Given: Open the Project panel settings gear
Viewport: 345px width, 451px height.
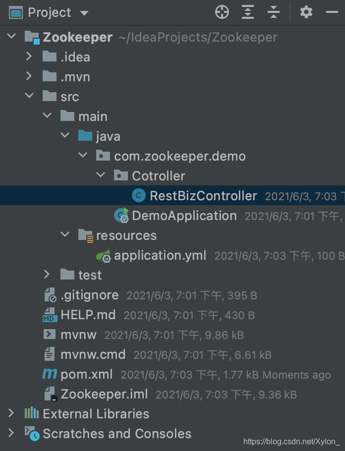Looking at the screenshot, I should (306, 12).
